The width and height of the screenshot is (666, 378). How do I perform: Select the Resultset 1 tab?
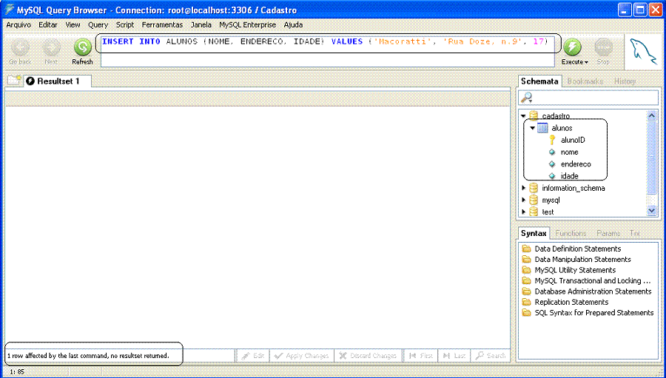[x=58, y=81]
